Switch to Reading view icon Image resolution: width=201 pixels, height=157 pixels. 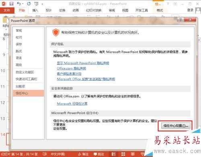click(133, 154)
